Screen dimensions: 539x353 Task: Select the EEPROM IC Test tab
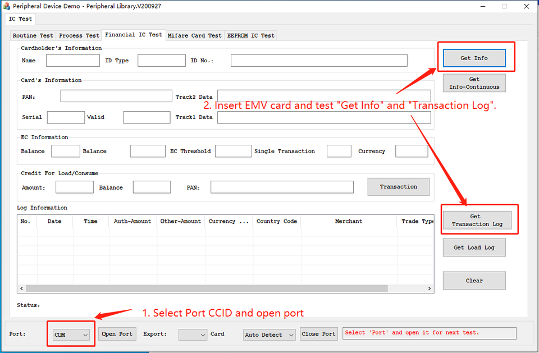point(250,35)
